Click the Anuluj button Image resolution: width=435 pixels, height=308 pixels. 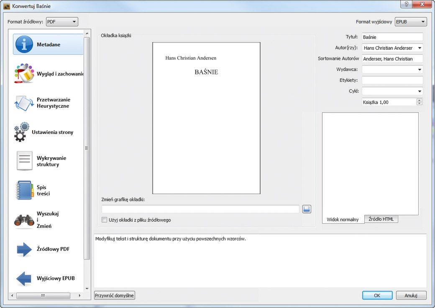click(x=411, y=295)
